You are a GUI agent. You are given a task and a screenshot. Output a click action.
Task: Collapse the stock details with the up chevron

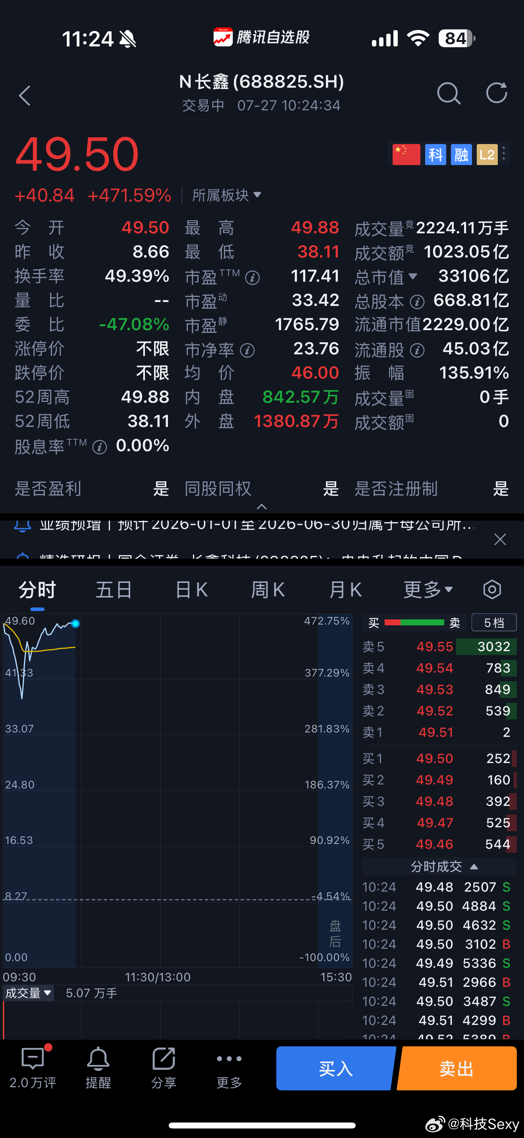click(262, 506)
